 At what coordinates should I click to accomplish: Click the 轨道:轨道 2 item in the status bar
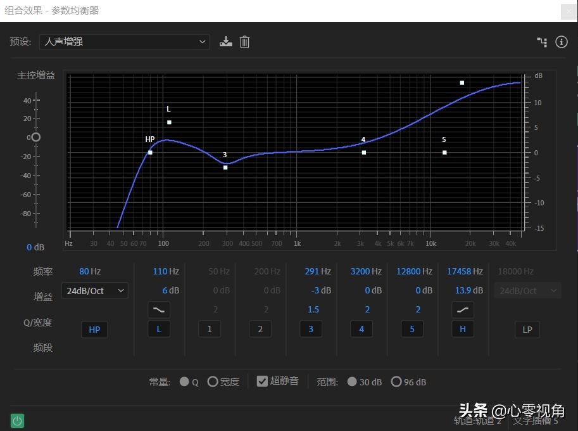[476, 420]
